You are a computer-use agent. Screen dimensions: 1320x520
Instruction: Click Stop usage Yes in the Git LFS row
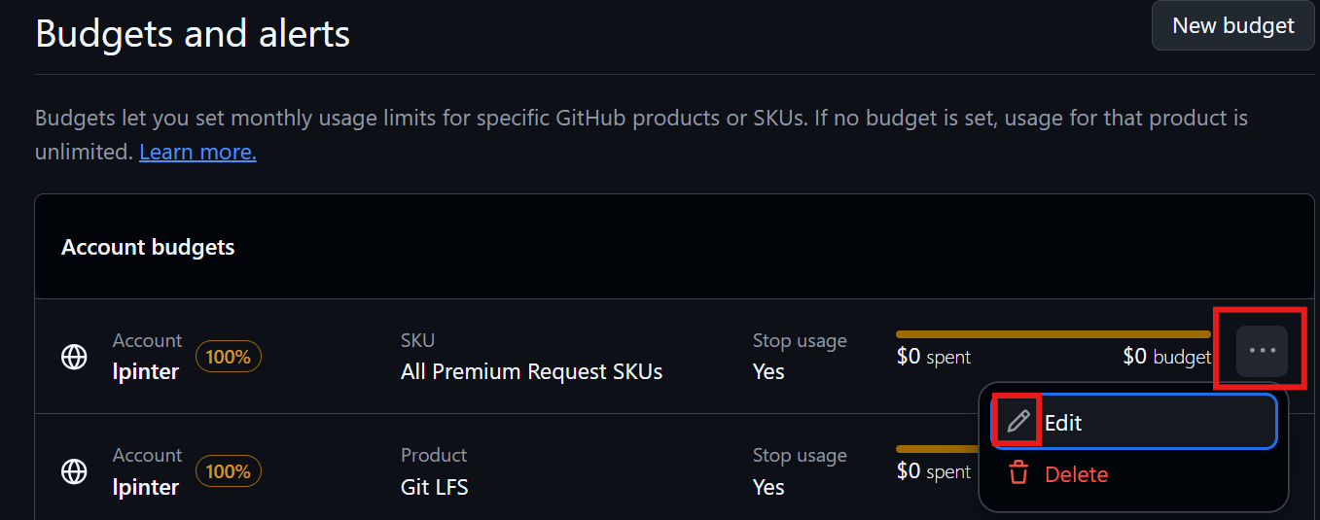768,486
